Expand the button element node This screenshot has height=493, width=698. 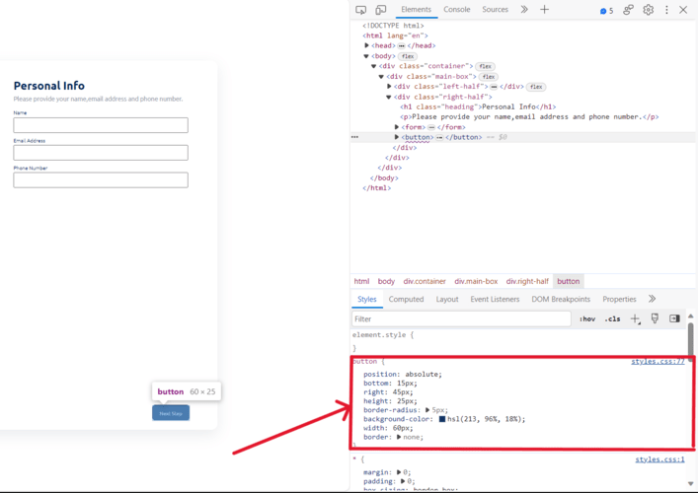coord(397,137)
